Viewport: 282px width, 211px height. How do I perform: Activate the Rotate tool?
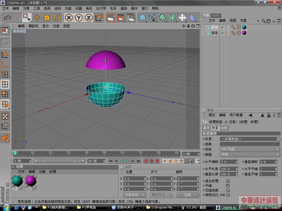coord(57,18)
